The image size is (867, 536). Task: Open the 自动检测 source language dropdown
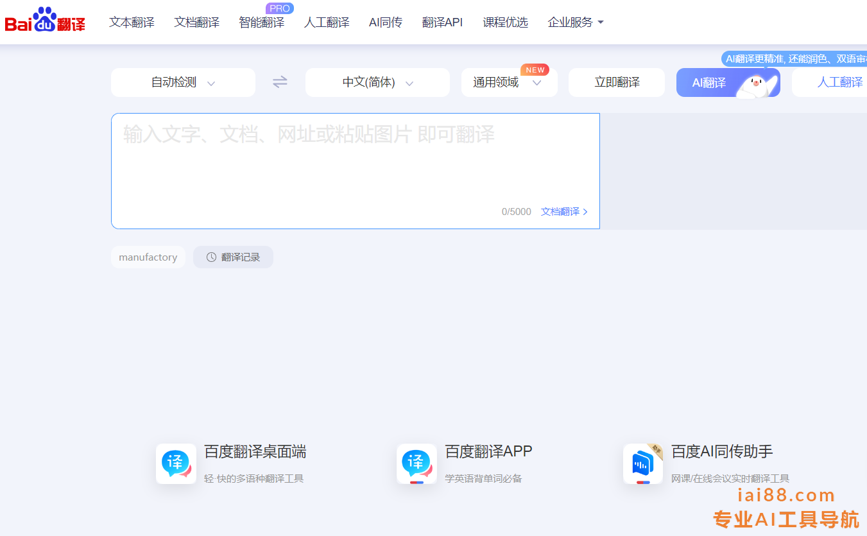click(x=183, y=82)
